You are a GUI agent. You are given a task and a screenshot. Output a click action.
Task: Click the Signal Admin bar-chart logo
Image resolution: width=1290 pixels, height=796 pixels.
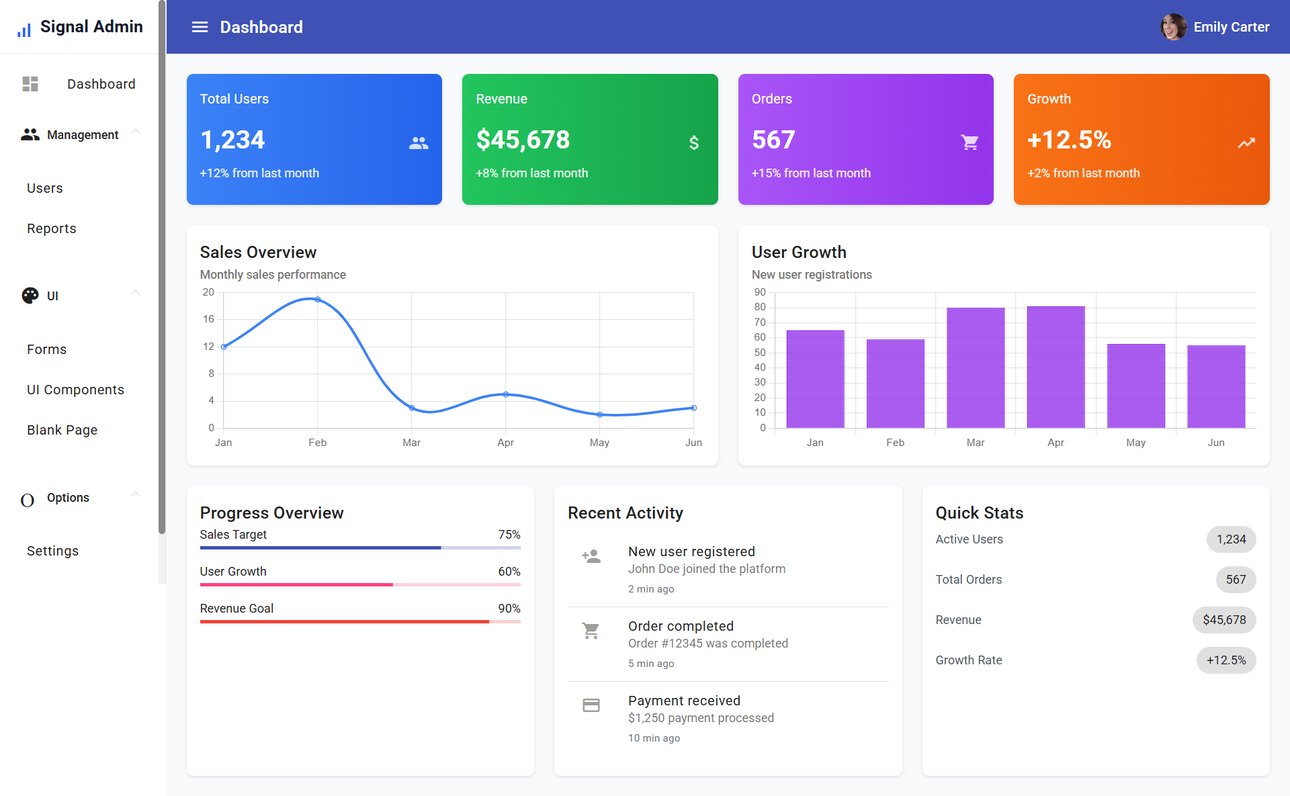coord(24,29)
